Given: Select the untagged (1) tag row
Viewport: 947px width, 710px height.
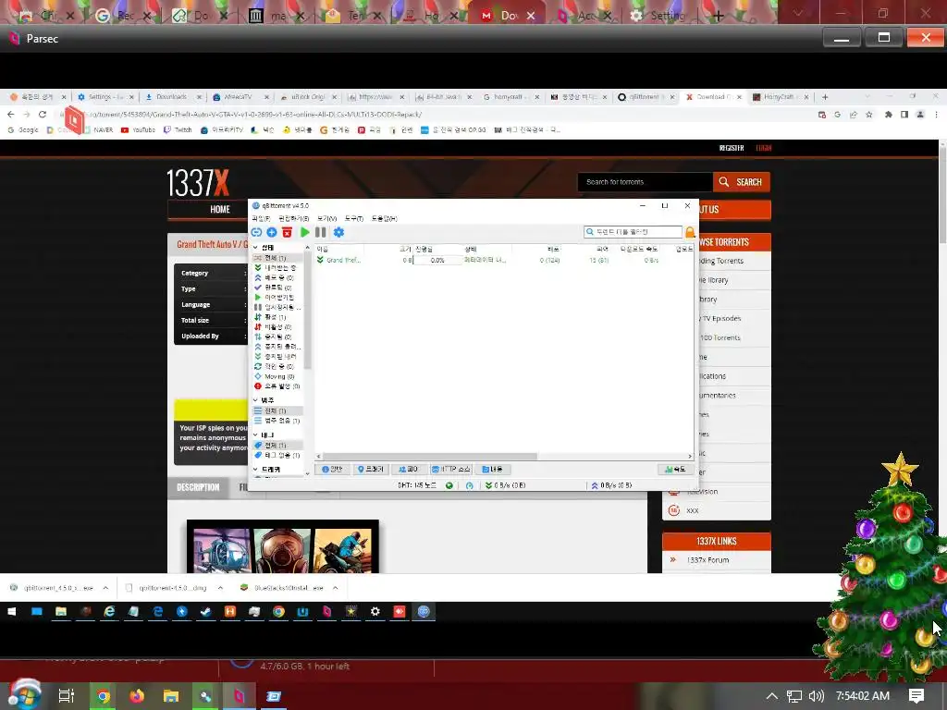Looking at the screenshot, I should [x=277, y=455].
